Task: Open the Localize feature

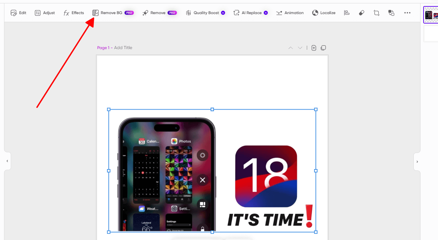Action: (324, 13)
